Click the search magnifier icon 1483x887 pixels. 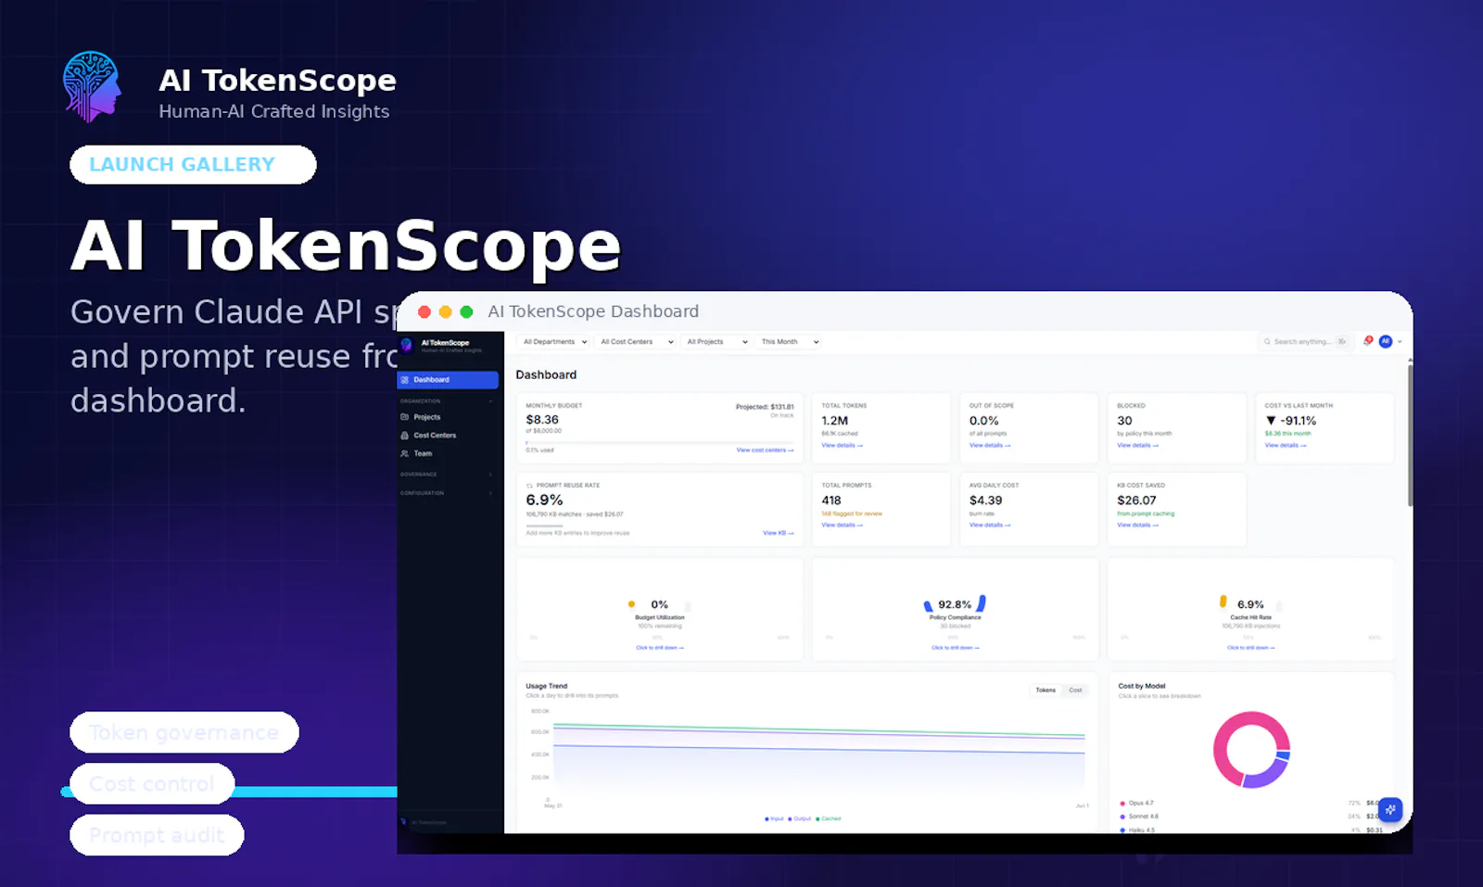tap(1267, 342)
